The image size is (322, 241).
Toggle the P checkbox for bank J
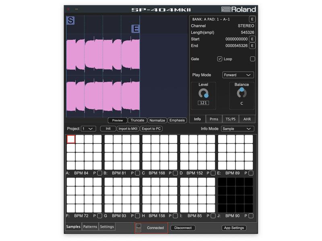(251, 216)
